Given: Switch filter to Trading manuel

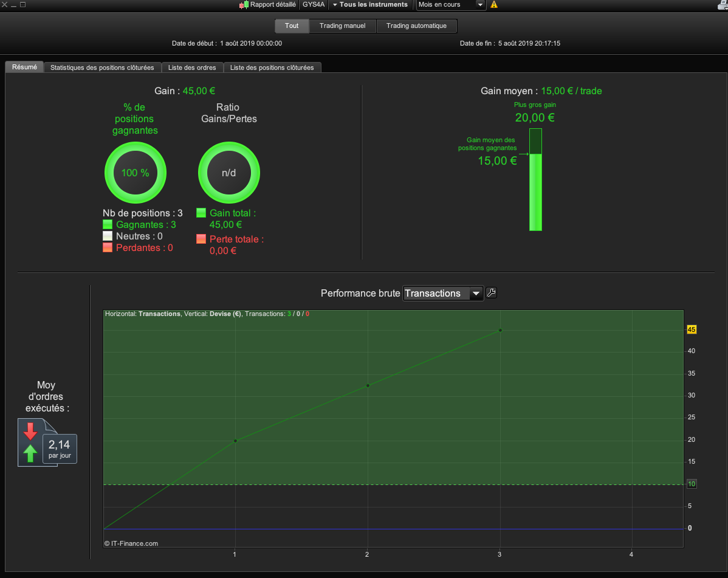Looking at the screenshot, I should (x=343, y=26).
